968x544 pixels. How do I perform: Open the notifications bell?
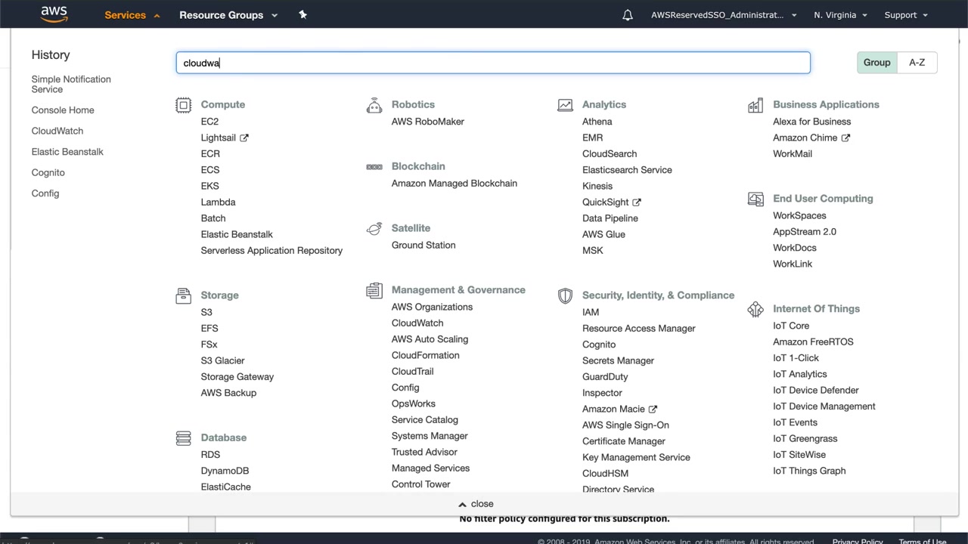(628, 15)
